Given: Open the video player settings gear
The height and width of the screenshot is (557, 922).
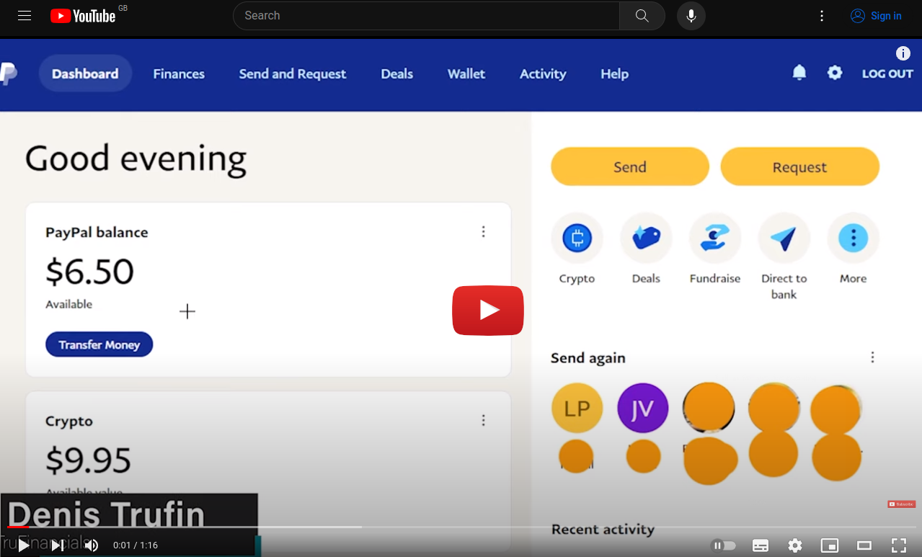Looking at the screenshot, I should (x=794, y=545).
